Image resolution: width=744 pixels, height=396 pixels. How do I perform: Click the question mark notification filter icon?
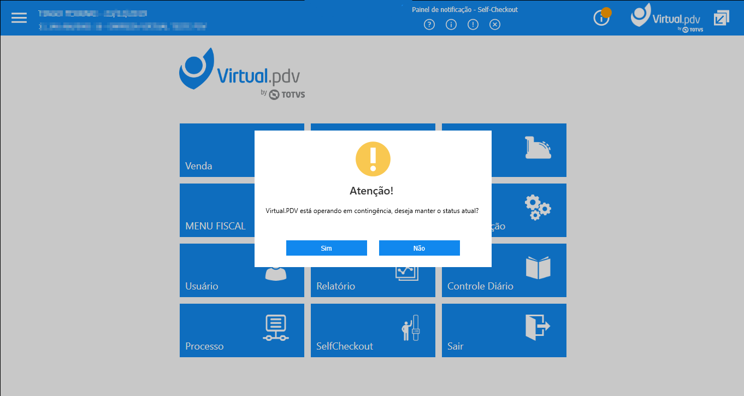tap(429, 25)
